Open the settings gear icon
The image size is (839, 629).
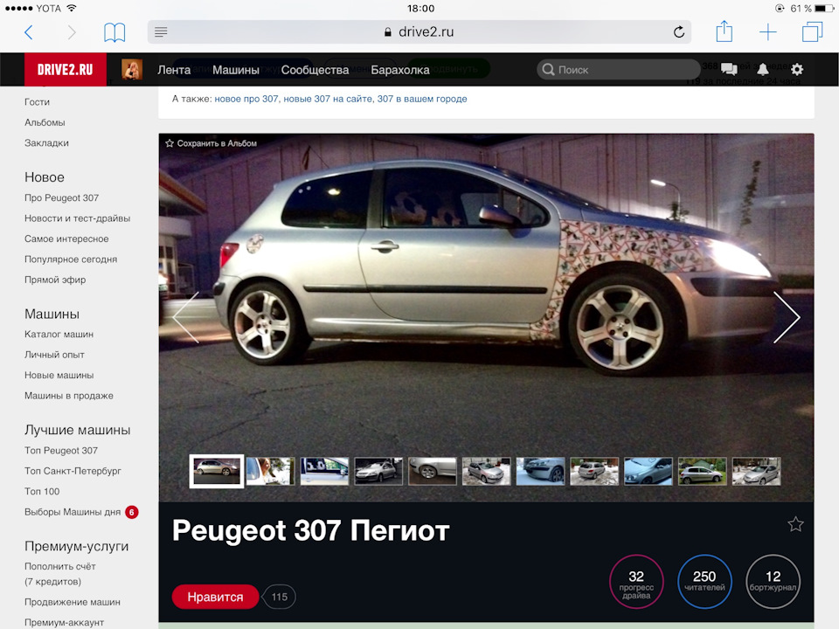pos(797,69)
